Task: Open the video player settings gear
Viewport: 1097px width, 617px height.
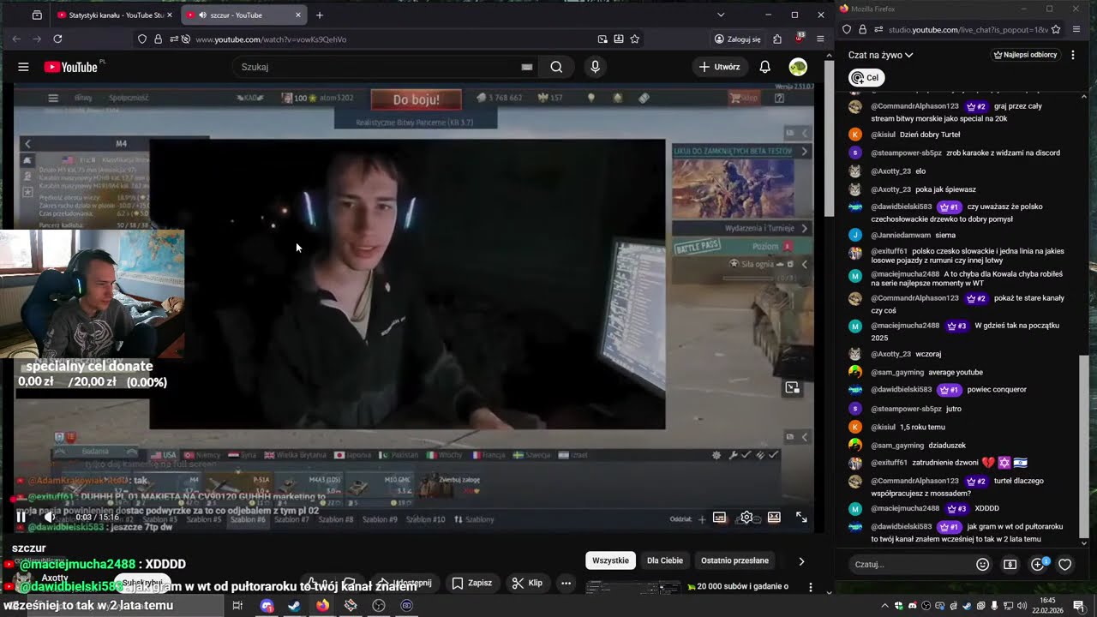Action: (746, 518)
